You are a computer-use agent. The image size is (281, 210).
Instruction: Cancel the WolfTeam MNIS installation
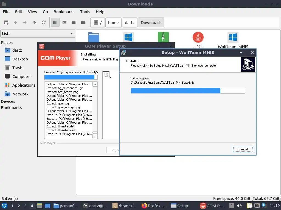pyautogui.click(x=243, y=149)
